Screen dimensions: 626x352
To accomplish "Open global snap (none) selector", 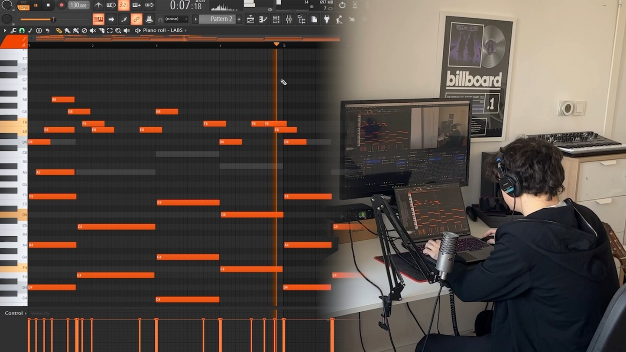I will click(x=175, y=19).
